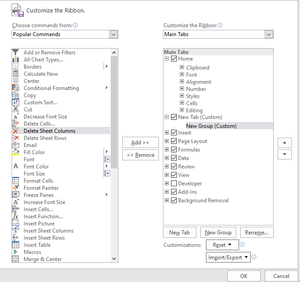Expand the Alignment group
Image resolution: width=300 pixels, height=282 pixels.
[182, 82]
